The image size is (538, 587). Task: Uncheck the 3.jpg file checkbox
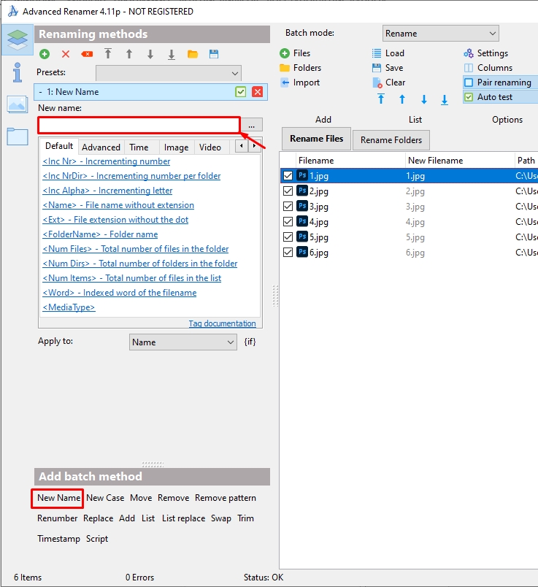(x=288, y=207)
